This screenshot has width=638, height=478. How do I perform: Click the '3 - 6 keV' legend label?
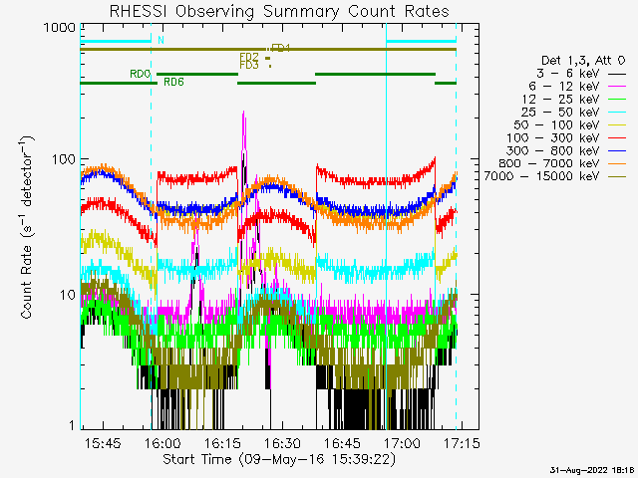(568, 74)
